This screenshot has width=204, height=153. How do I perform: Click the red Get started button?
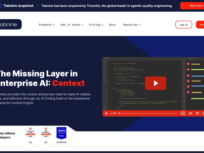coord(200,24)
